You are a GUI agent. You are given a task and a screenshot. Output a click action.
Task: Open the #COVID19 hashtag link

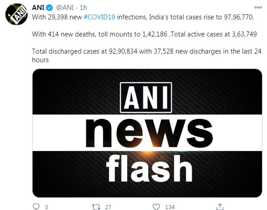(x=100, y=17)
